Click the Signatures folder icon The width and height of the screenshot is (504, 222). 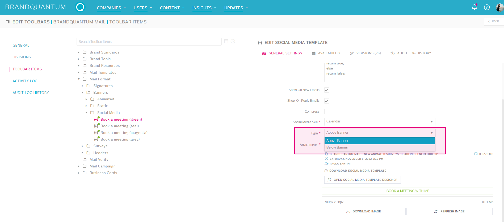click(x=89, y=86)
